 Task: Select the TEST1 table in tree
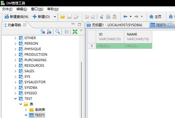point(39,115)
